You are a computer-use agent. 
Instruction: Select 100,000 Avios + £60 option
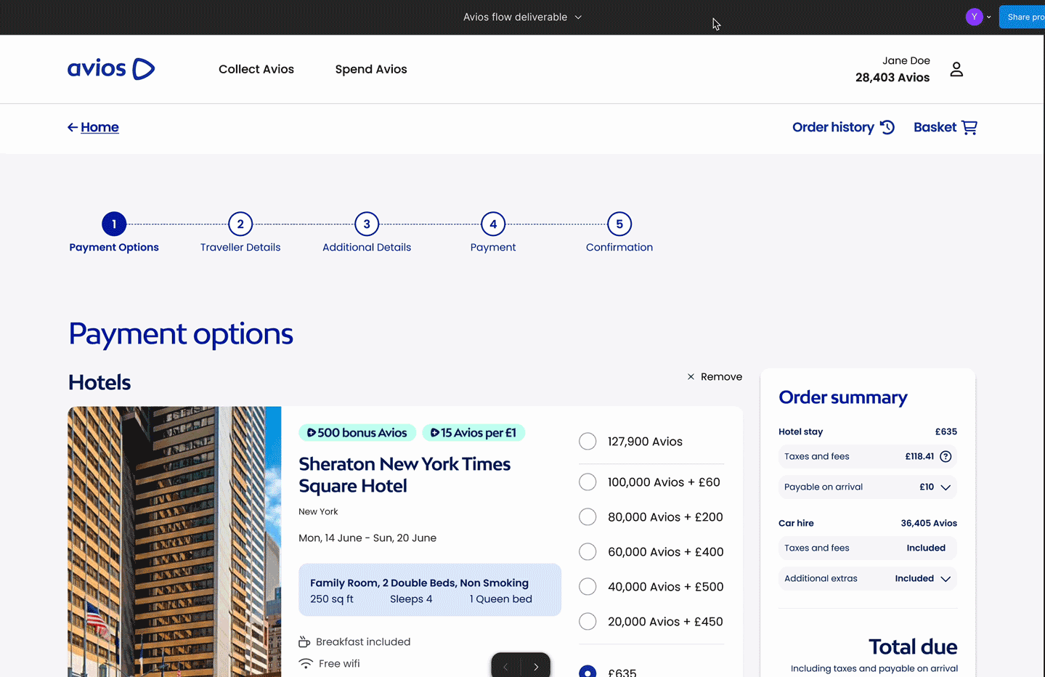click(x=587, y=482)
